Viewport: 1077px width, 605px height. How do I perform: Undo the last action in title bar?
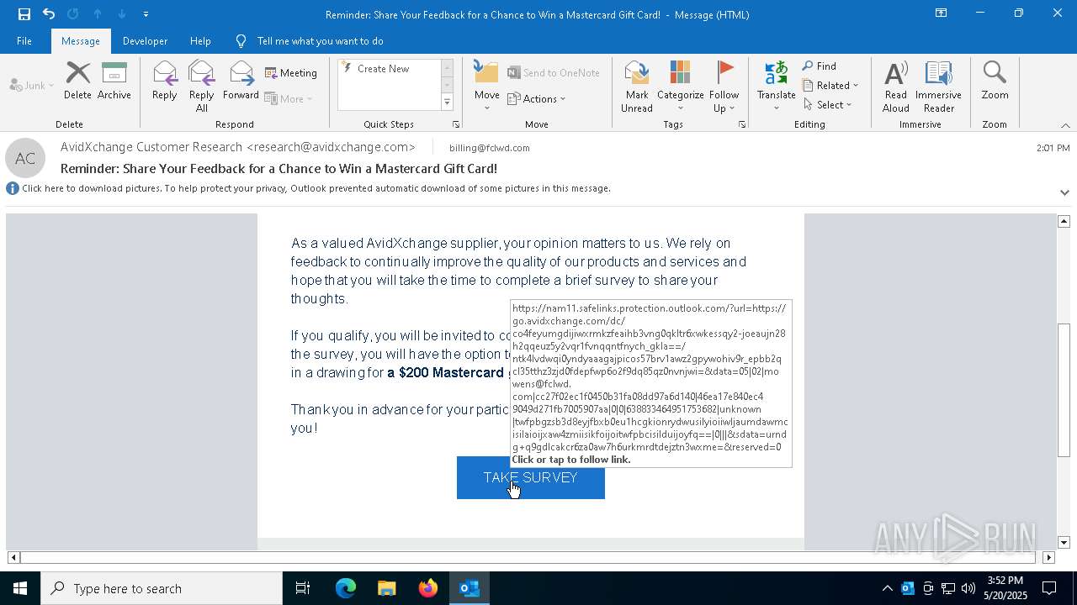click(49, 14)
